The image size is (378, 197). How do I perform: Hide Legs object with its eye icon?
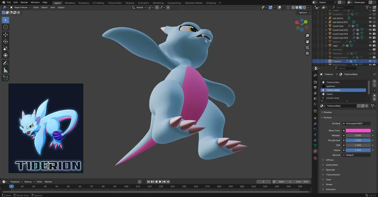point(370,46)
